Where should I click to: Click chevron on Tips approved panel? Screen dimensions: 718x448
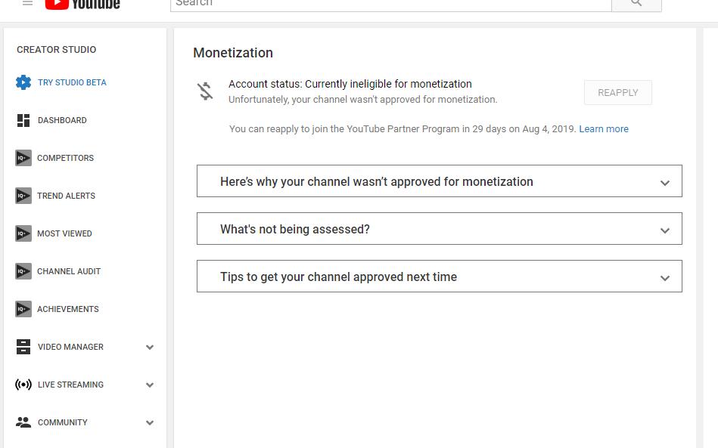[x=665, y=278]
